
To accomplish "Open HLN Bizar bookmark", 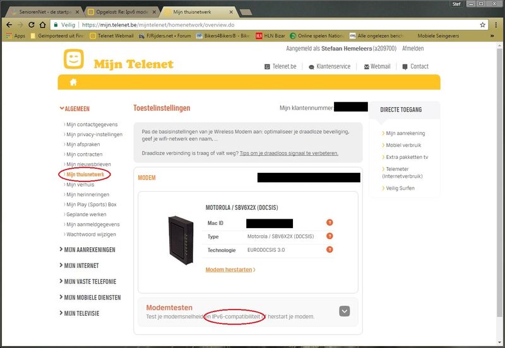I will [270, 36].
